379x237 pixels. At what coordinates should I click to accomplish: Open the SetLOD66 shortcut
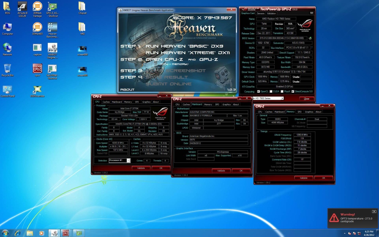coord(52,72)
